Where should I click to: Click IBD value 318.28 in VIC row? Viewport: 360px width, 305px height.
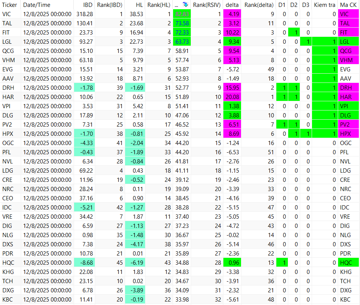point(84,14)
